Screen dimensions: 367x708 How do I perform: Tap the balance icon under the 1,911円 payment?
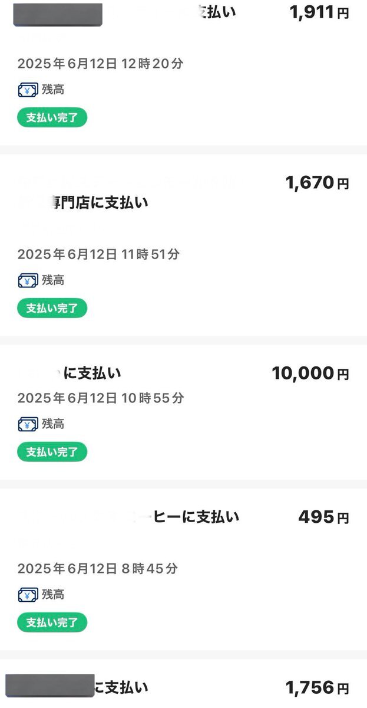pos(28,90)
